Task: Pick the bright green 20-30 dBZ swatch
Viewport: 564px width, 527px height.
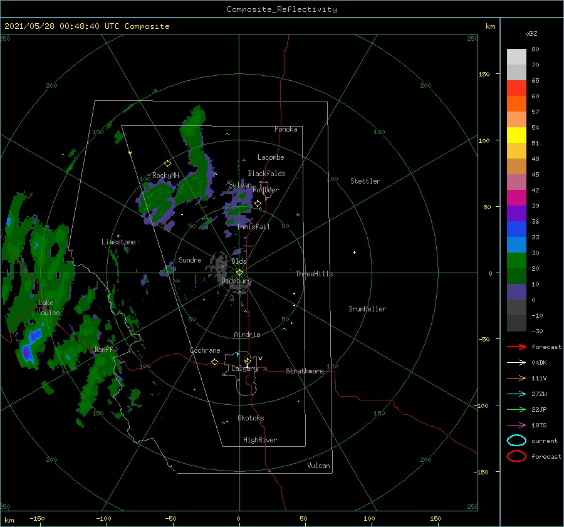Action: [x=516, y=261]
